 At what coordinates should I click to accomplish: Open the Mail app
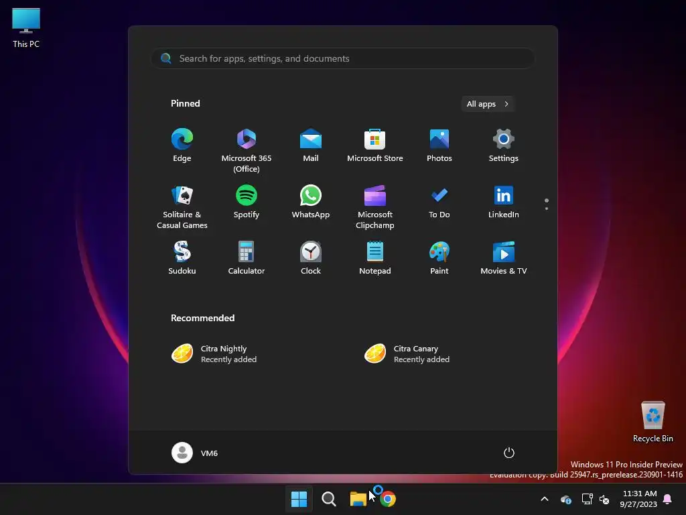tap(311, 146)
